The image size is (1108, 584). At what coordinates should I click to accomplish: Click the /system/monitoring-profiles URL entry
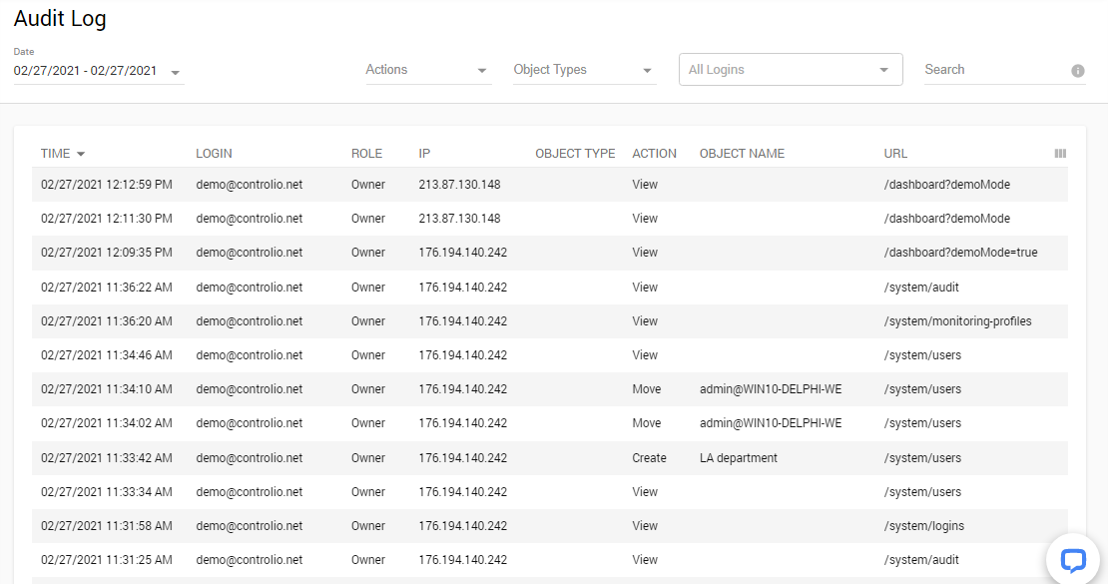tap(957, 321)
